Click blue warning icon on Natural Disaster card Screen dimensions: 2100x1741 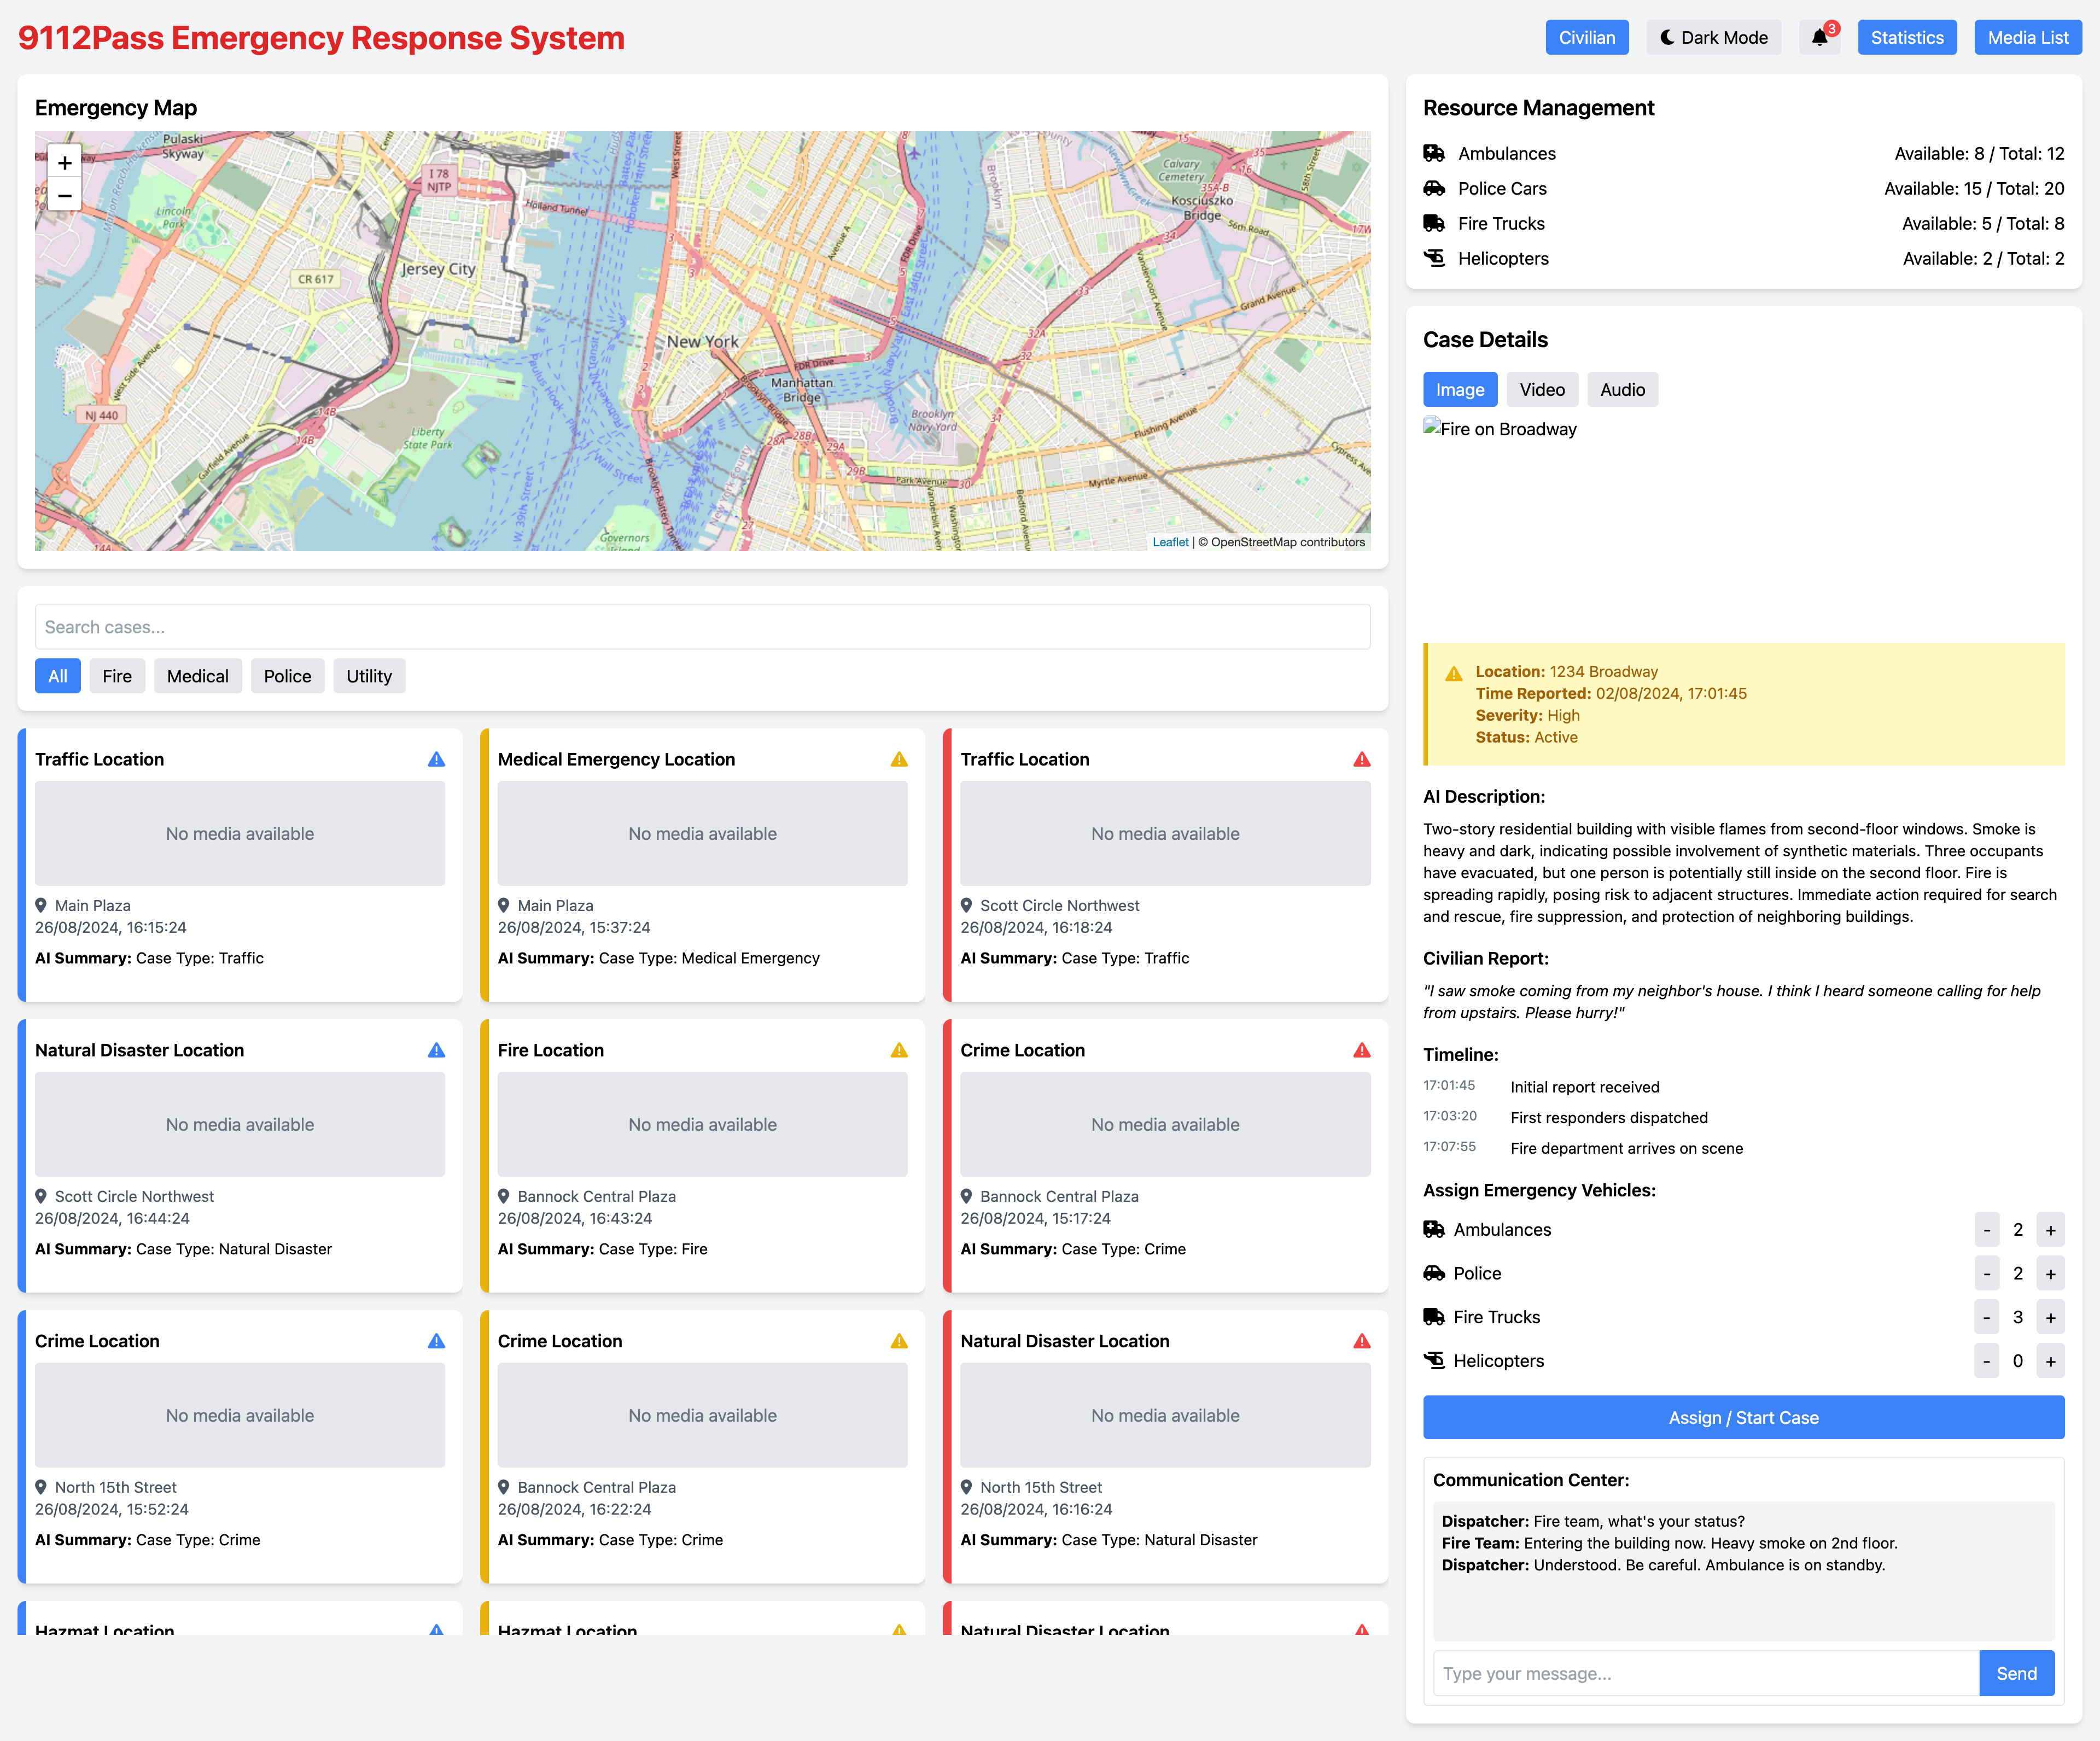click(x=436, y=1051)
